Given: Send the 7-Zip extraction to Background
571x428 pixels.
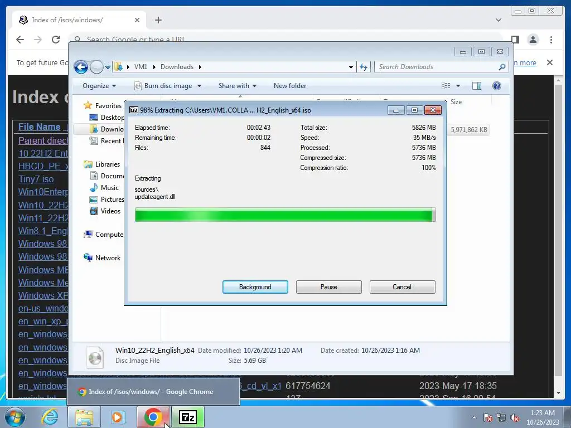Looking at the screenshot, I should point(255,287).
